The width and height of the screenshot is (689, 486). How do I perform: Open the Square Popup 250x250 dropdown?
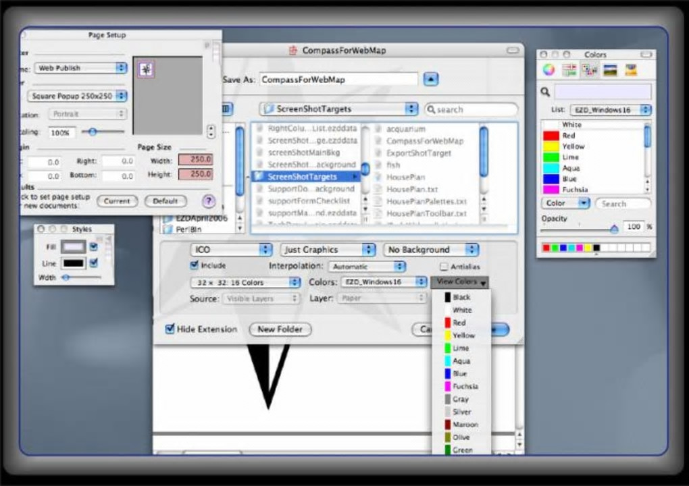click(x=77, y=96)
